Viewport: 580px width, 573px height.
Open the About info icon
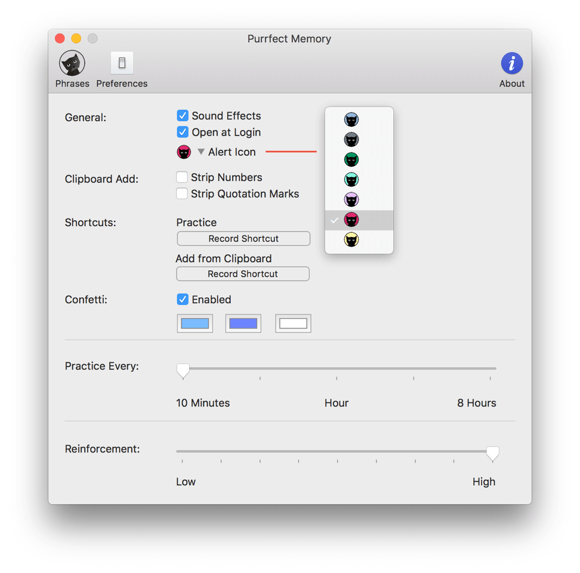[512, 63]
